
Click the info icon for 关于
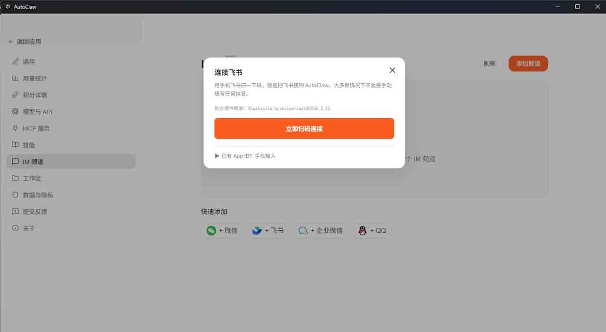(x=15, y=228)
